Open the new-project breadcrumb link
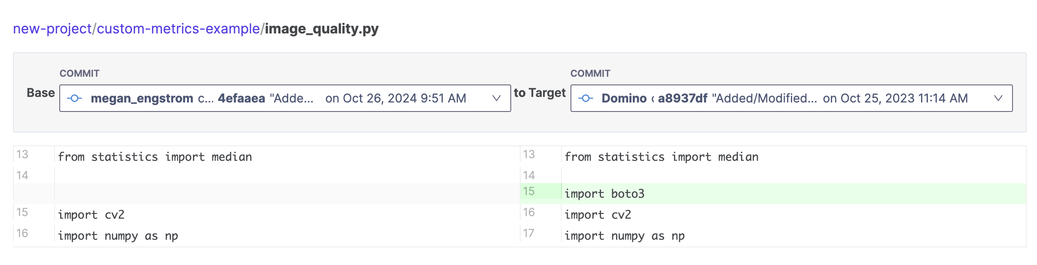 click(52, 29)
